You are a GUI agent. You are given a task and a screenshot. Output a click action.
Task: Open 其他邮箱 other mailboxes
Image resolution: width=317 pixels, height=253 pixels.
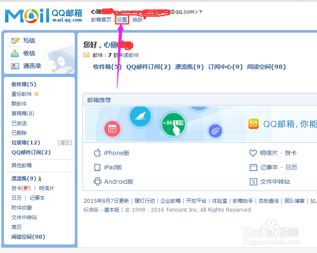pyautogui.click(x=22, y=166)
